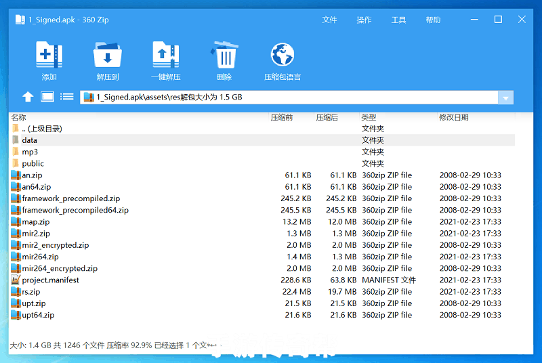Click the upt.zip archive icon

point(16,303)
